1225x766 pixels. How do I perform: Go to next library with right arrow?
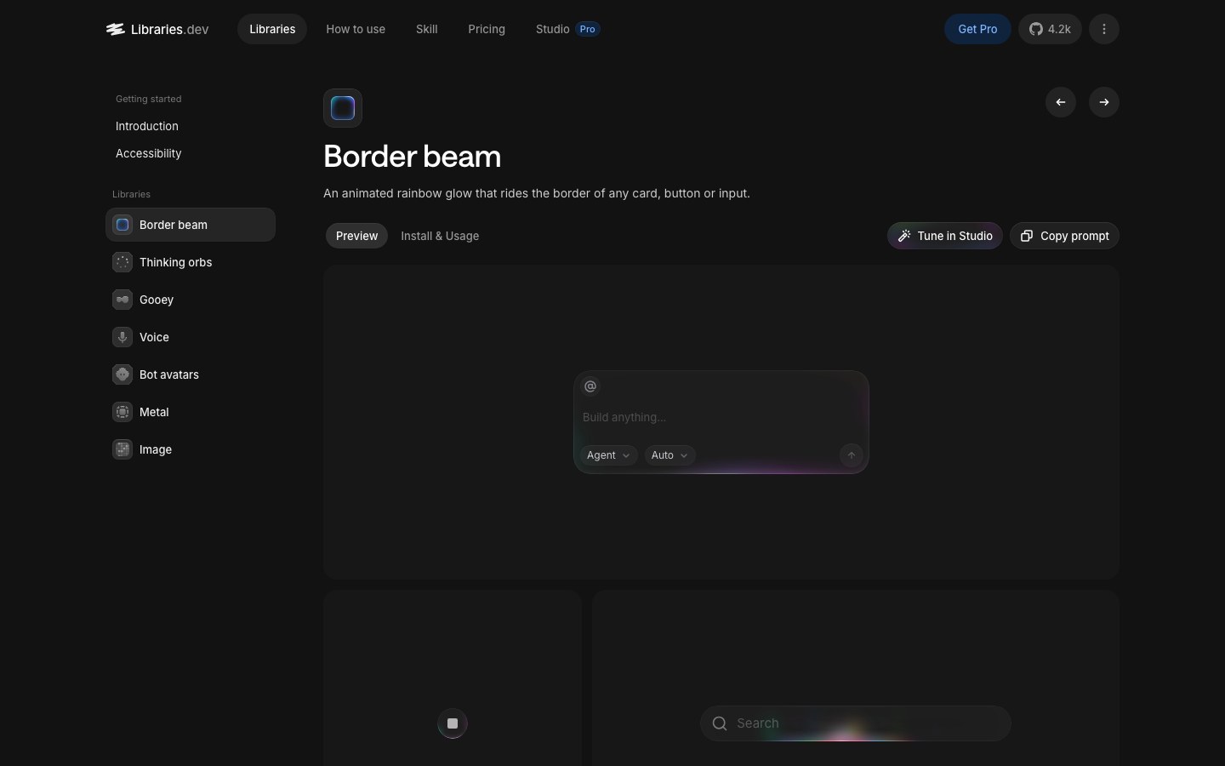[1104, 102]
